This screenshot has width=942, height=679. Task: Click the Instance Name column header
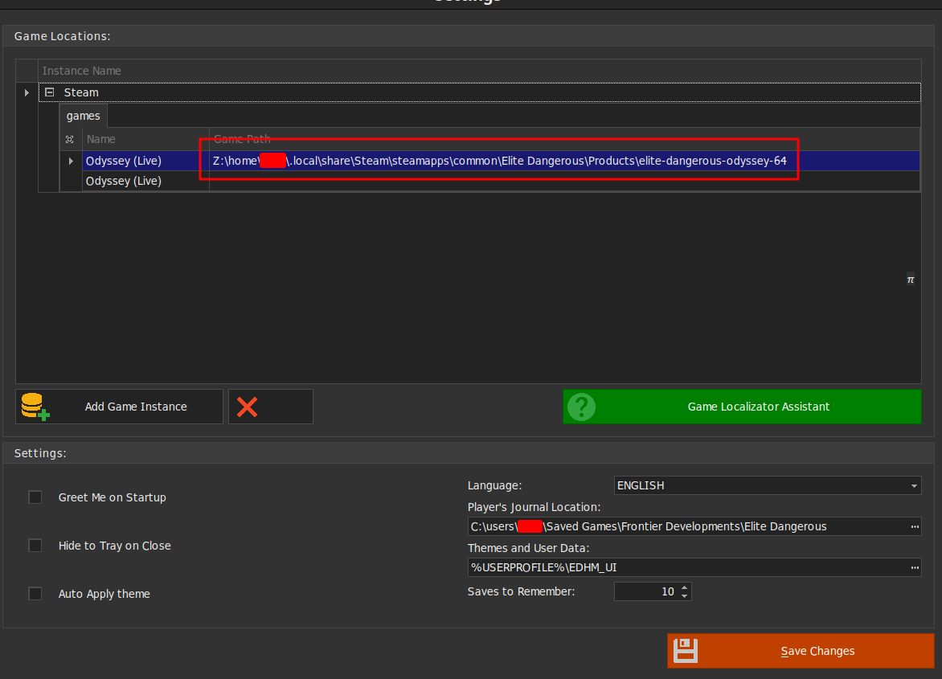pos(479,71)
